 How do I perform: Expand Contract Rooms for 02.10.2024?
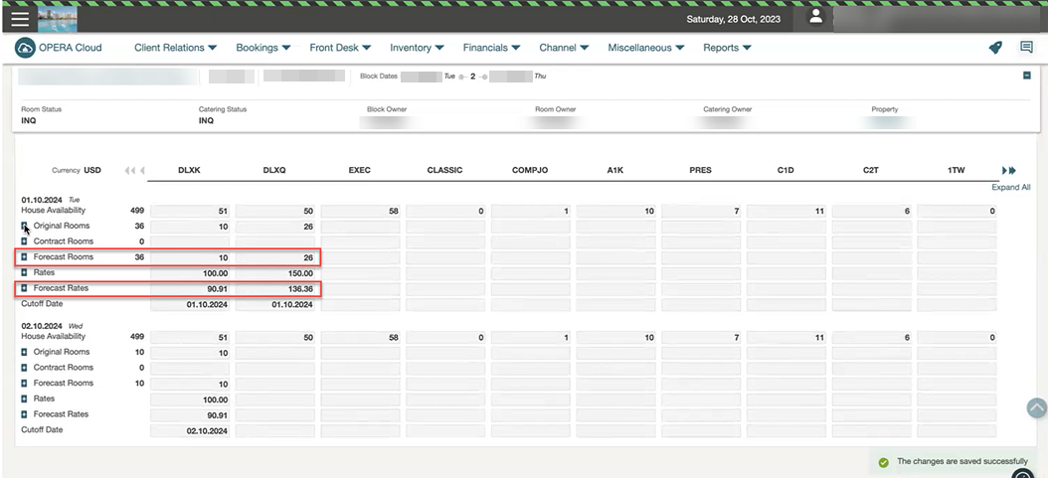[x=24, y=367]
